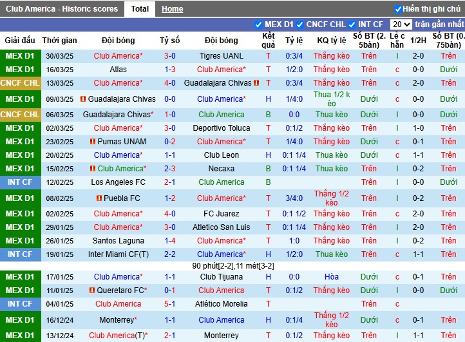Click odds 0:1 1/2 in FC Juarez row
This screenshot has height=342, width=465.
294,214
